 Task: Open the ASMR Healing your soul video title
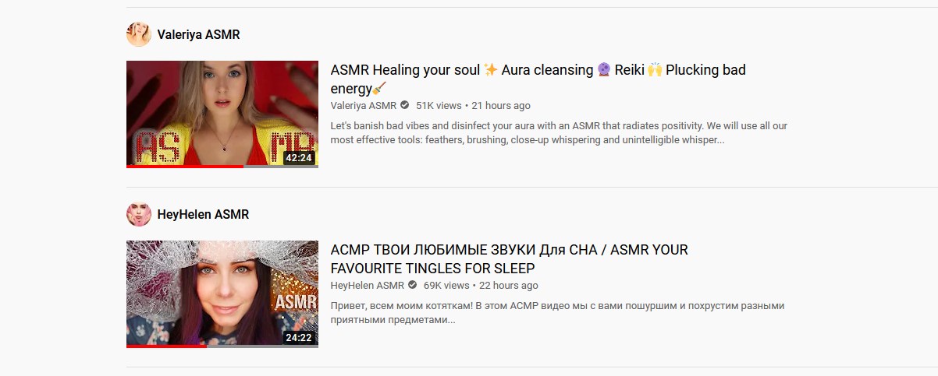(538, 79)
